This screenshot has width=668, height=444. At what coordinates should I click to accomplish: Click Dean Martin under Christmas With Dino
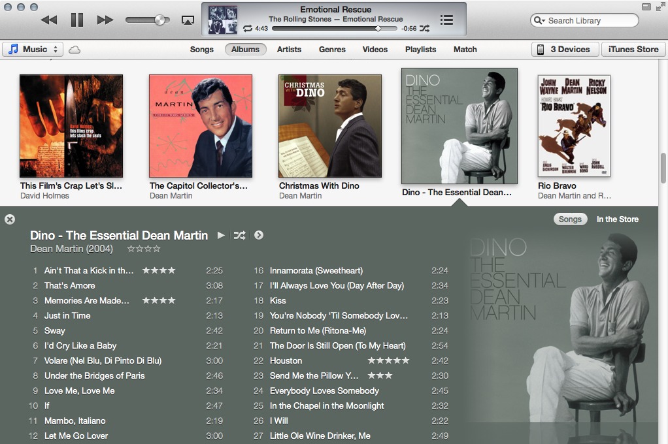click(301, 196)
